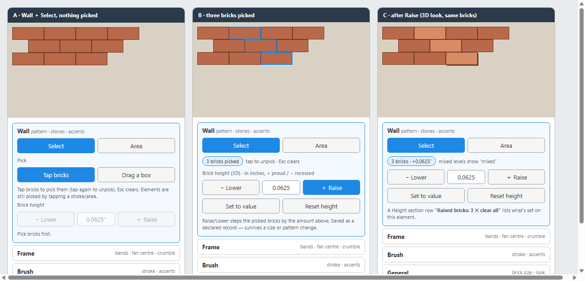The height and width of the screenshot is (281, 585).
Task: Click the blue Raise button in panel B
Action: click(331, 188)
